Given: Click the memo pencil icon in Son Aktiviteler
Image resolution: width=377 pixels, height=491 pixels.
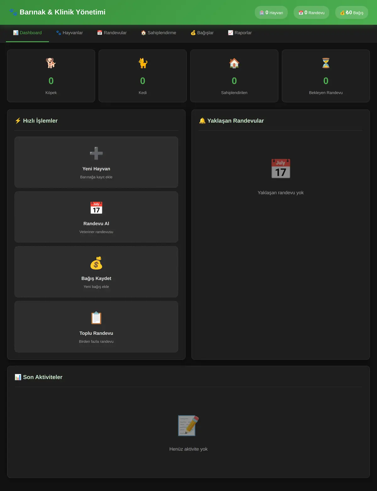Looking at the screenshot, I should pos(188,425).
